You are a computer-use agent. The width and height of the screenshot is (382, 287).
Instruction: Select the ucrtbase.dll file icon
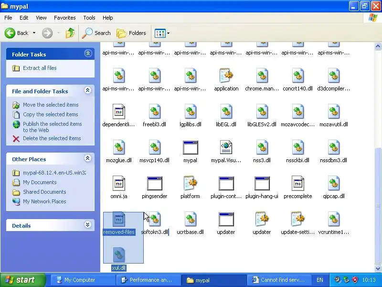[190, 220]
